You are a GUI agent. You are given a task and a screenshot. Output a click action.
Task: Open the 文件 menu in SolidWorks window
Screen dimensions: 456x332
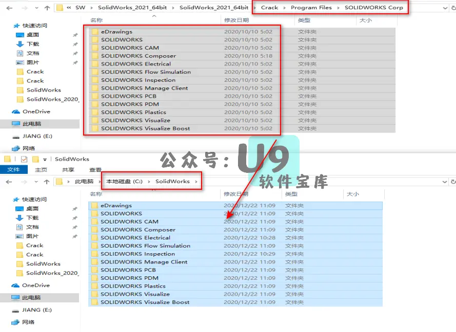pos(14,170)
